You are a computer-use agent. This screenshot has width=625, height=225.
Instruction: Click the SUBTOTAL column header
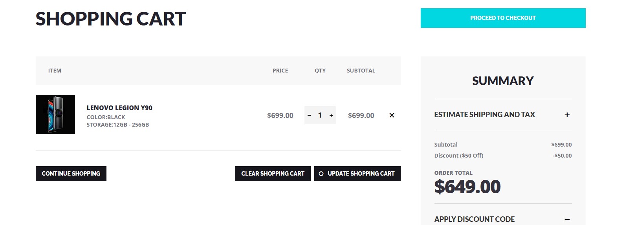[x=361, y=71]
